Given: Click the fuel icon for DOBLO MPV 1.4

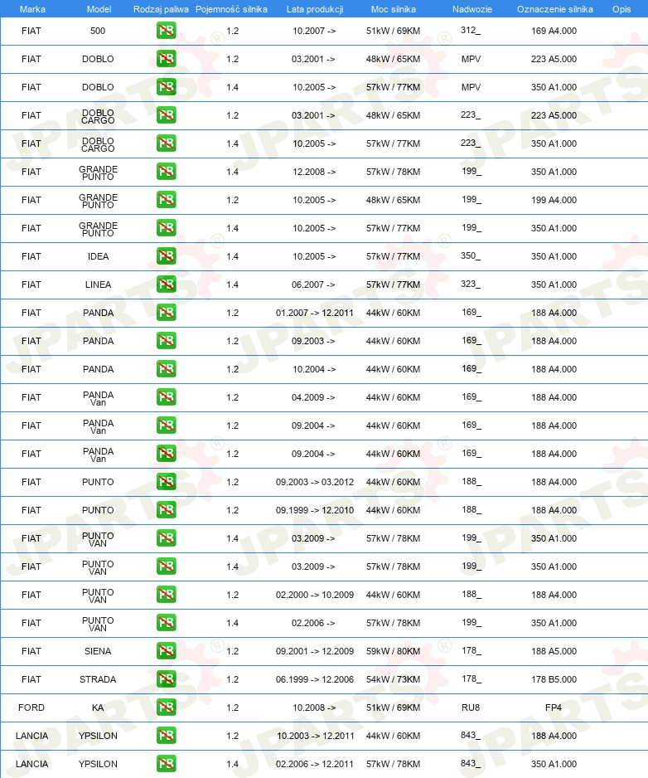Looking at the screenshot, I should point(166,87).
